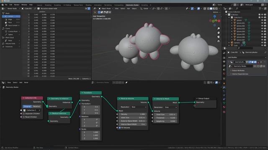
Task: Collapse Collection 1 in the outliner
Action: coord(229,17)
